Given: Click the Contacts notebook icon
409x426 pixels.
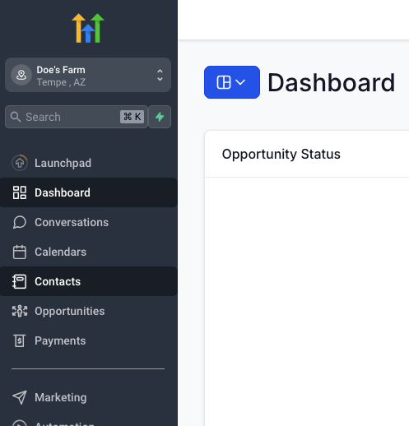Looking at the screenshot, I should [20, 281].
